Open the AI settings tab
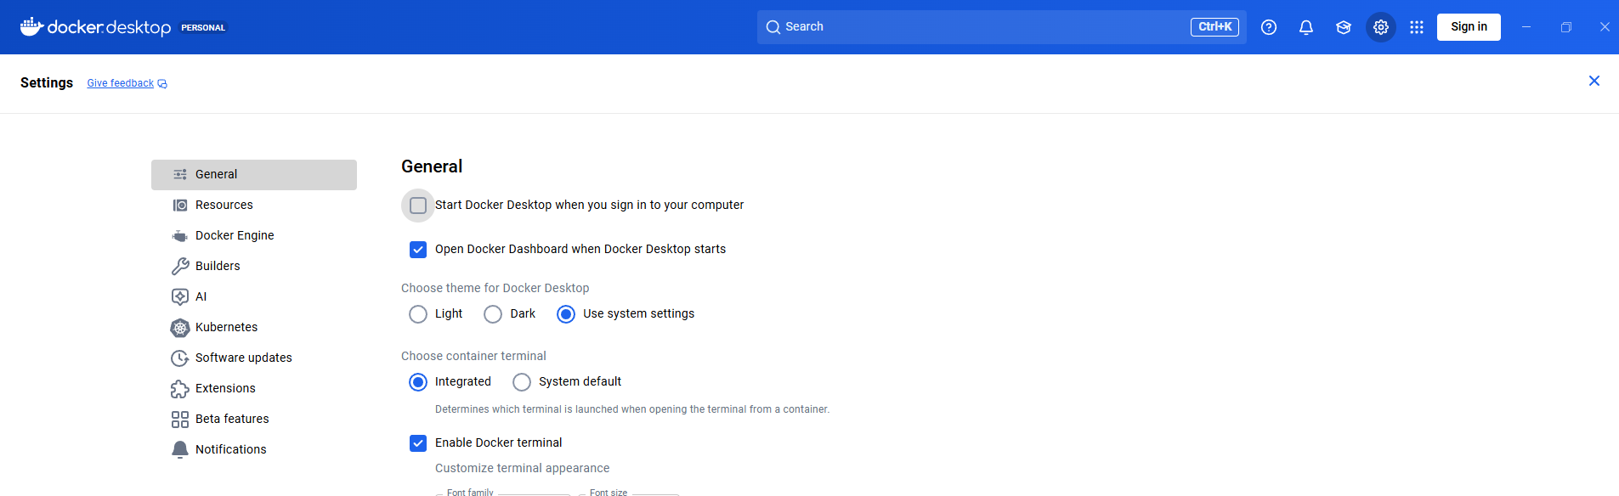 coord(254,297)
